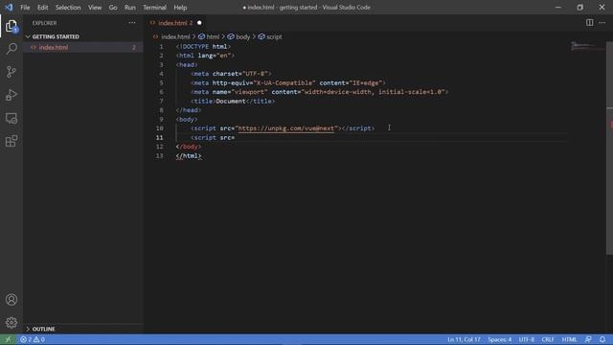Click the remote window indicator in status bar
The image size is (613, 345).
(x=8, y=339)
